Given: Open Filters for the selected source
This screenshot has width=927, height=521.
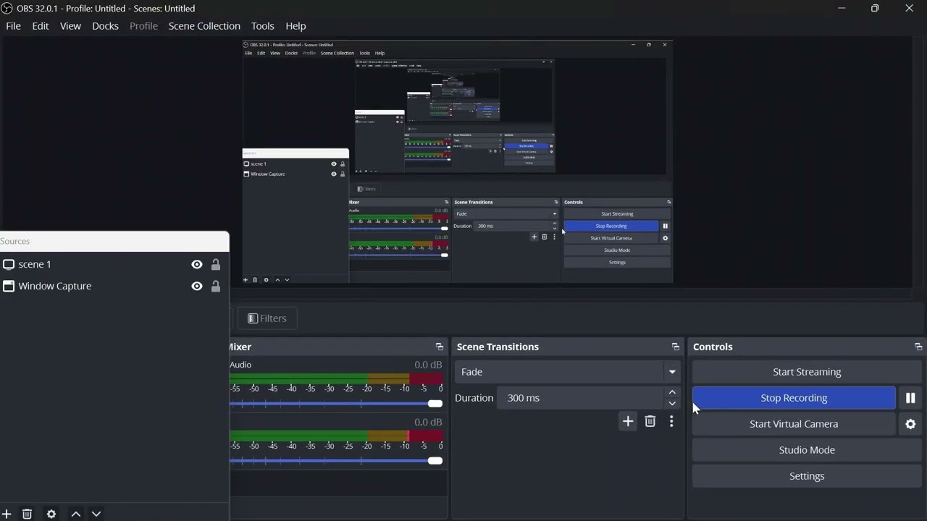Looking at the screenshot, I should 267,318.
